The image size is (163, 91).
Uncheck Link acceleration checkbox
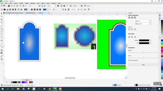point(129,60)
